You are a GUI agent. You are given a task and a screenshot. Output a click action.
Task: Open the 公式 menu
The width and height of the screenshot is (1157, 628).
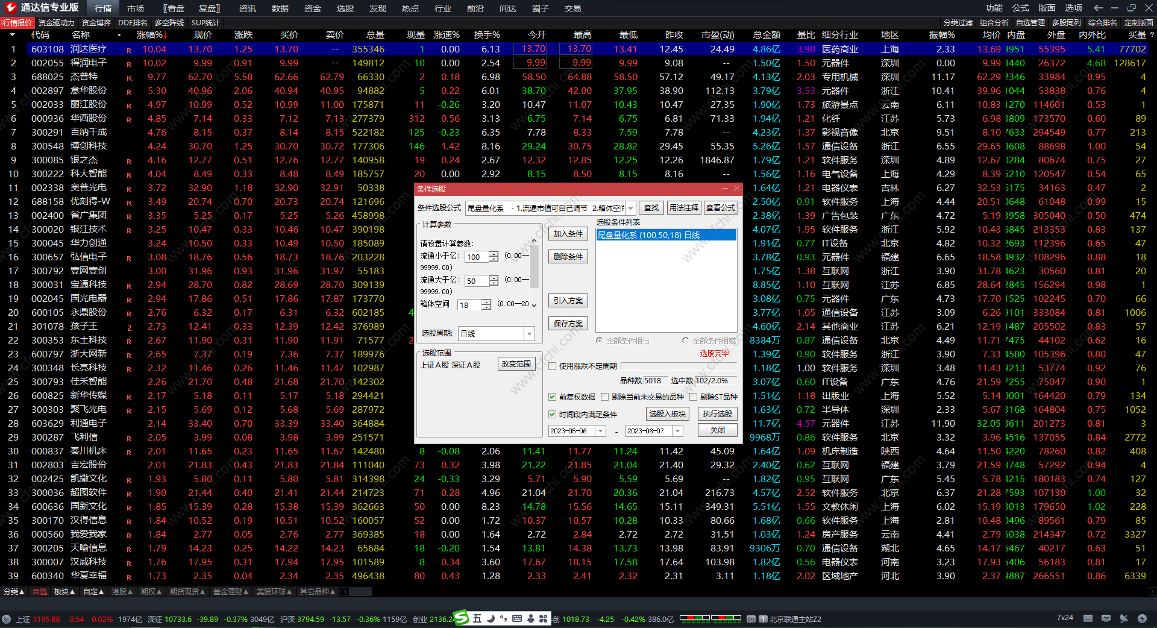pos(1020,8)
